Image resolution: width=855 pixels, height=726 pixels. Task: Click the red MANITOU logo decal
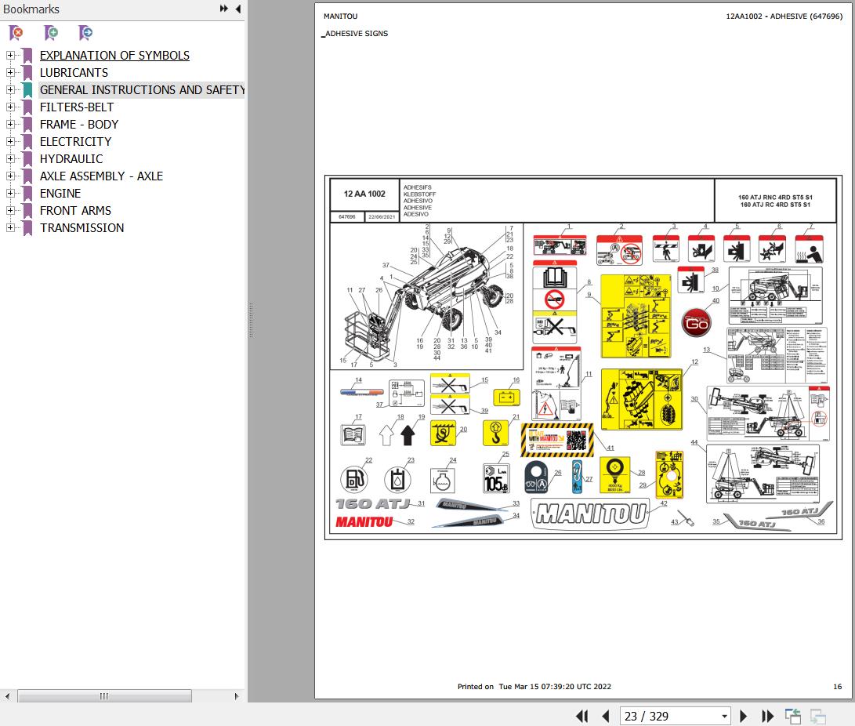(364, 522)
